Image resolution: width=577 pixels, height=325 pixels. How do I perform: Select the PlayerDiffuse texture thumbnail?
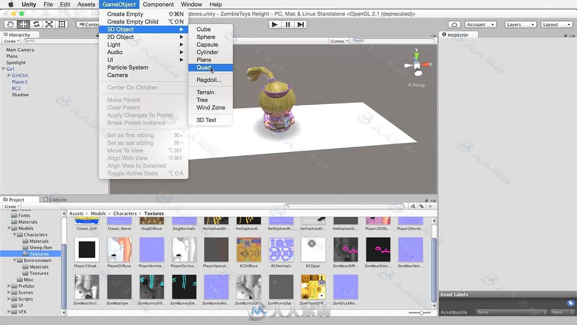pyautogui.click(x=119, y=250)
